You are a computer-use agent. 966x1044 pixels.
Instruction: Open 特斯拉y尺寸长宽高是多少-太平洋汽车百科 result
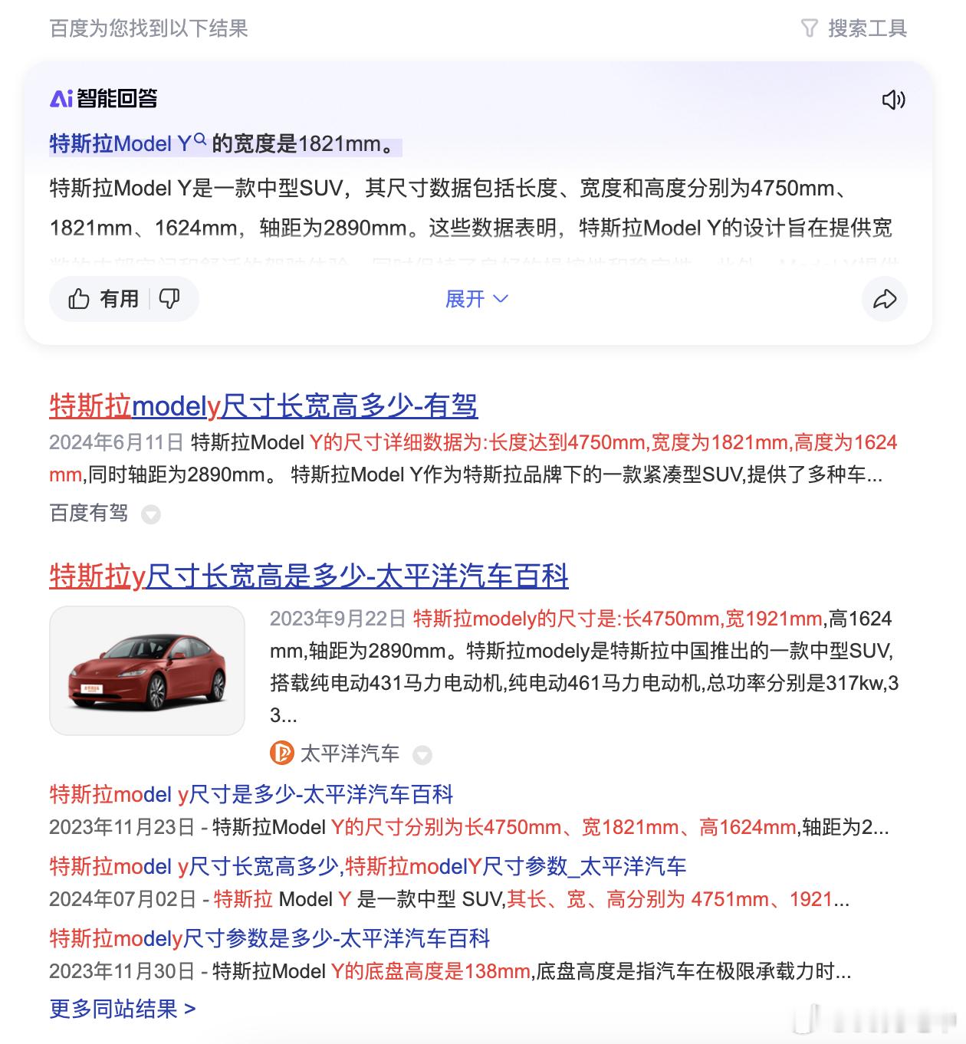[309, 576]
